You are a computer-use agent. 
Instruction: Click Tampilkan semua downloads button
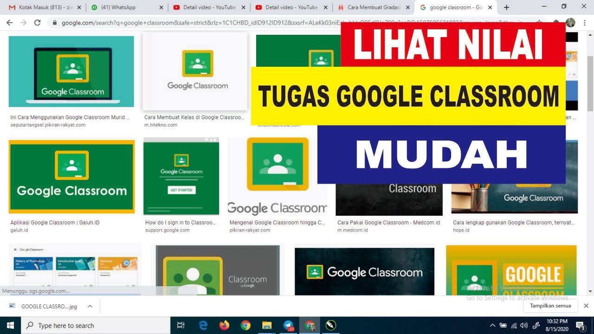coord(550,306)
